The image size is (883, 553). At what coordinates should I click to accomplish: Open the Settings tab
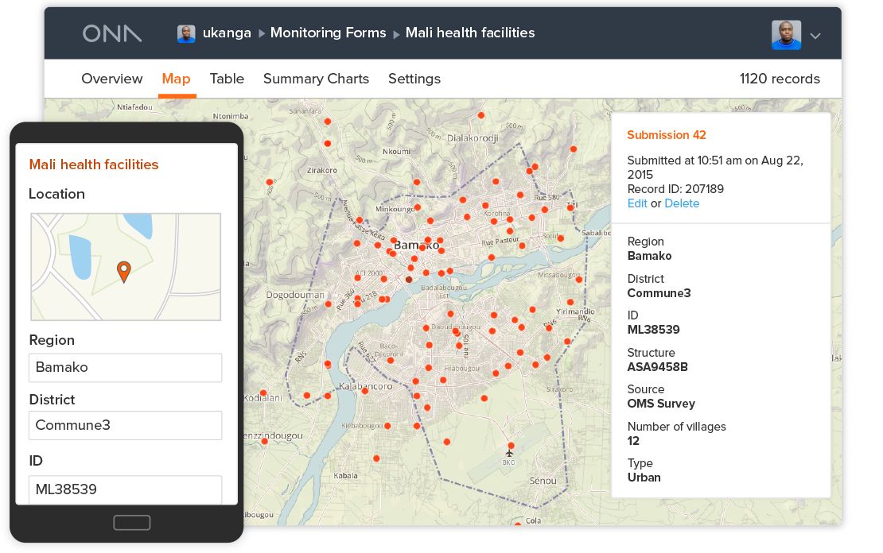point(414,79)
